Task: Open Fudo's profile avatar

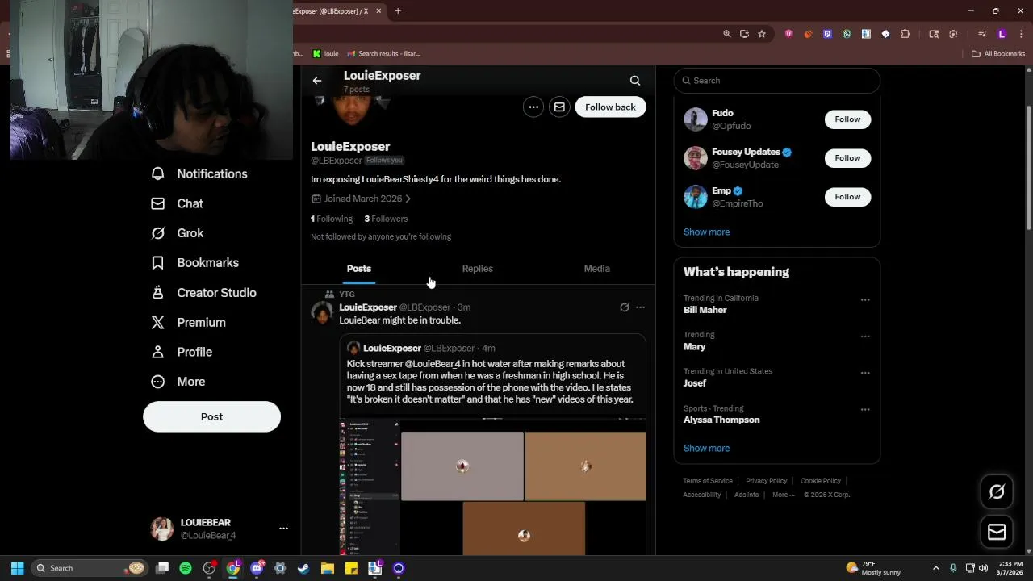Action: 696,119
